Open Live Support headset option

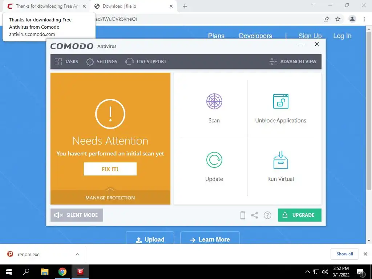click(146, 62)
